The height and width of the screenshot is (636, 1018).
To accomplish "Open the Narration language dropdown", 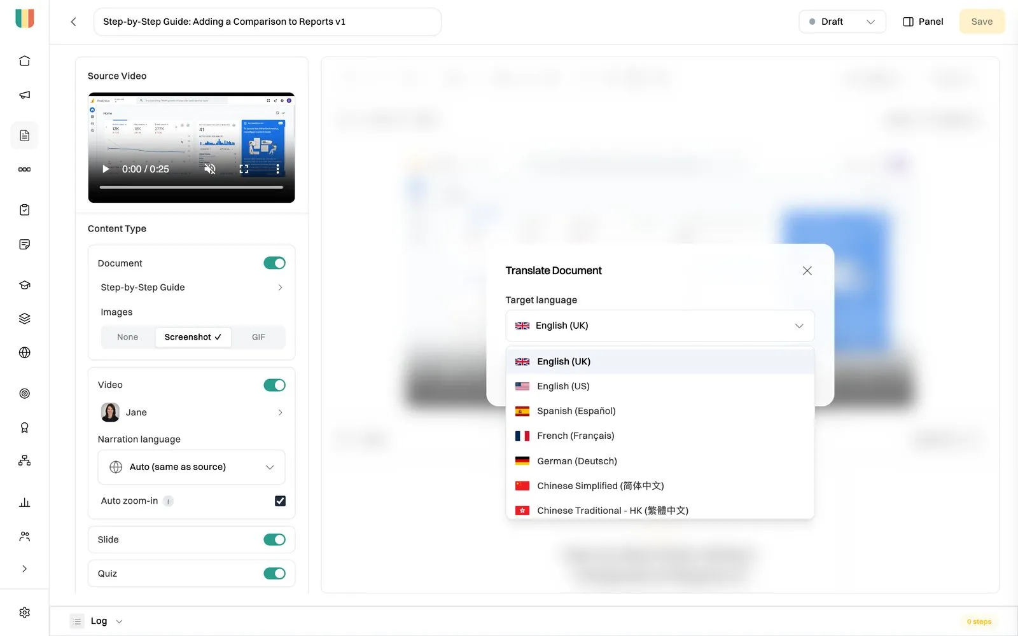I will click(192, 467).
